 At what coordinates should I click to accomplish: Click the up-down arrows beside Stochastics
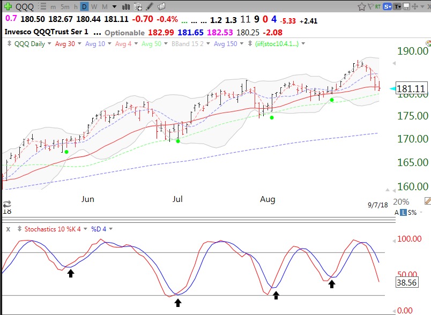click(x=19, y=229)
